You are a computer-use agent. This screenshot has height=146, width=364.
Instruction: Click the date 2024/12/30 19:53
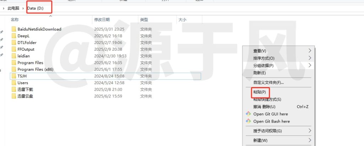click(110, 56)
